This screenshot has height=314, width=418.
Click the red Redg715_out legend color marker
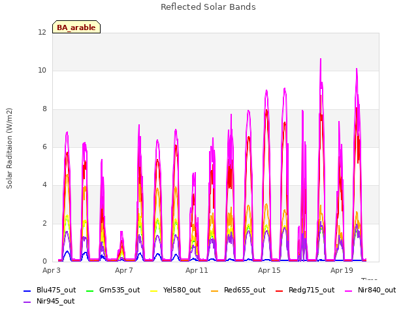click(280, 290)
